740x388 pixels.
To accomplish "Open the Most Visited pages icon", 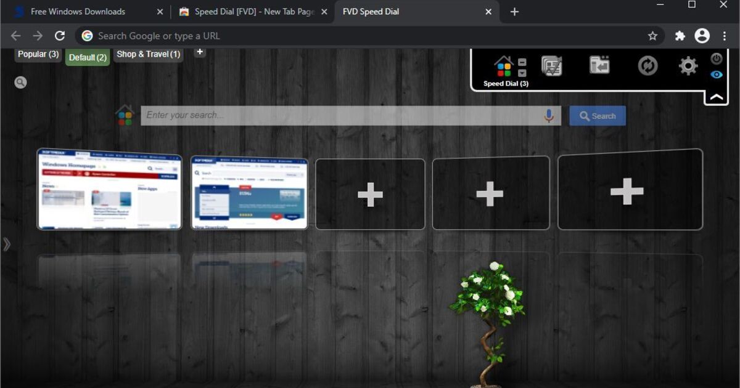I will pos(551,65).
